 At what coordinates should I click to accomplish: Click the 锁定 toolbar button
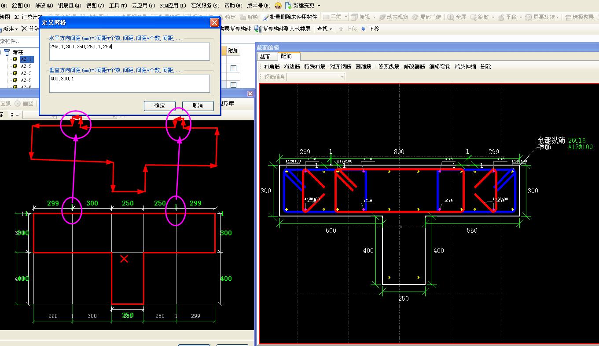coord(230,17)
